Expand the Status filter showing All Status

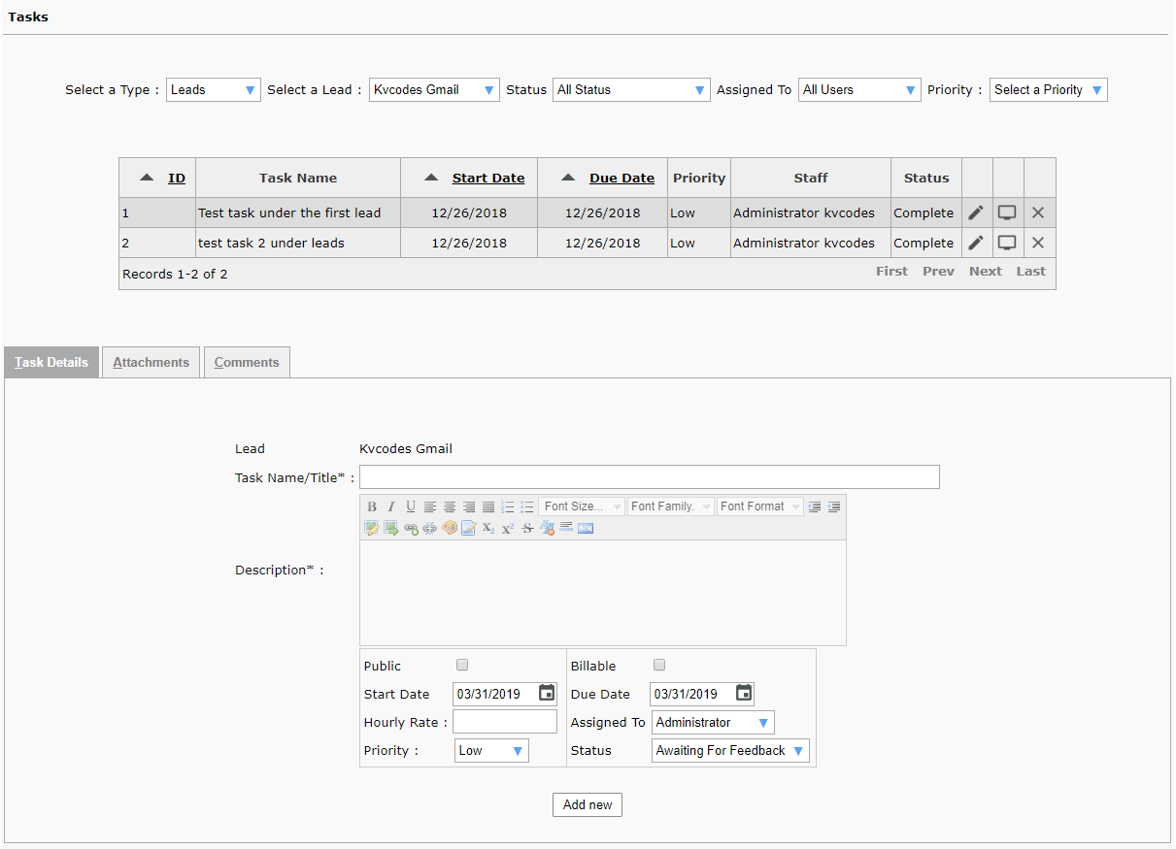click(x=631, y=90)
